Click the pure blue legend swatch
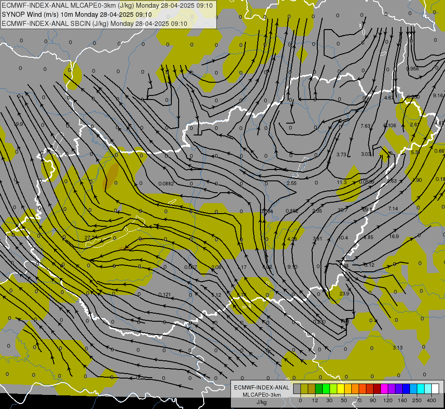The image size is (445, 409). [x=406, y=389]
